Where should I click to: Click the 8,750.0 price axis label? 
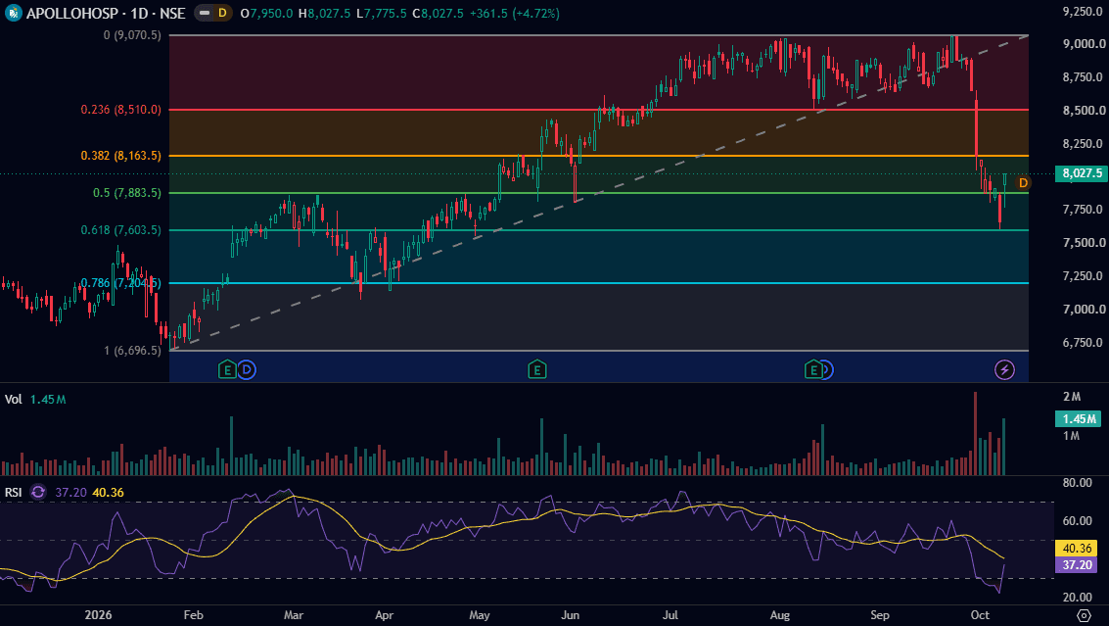click(x=1083, y=76)
